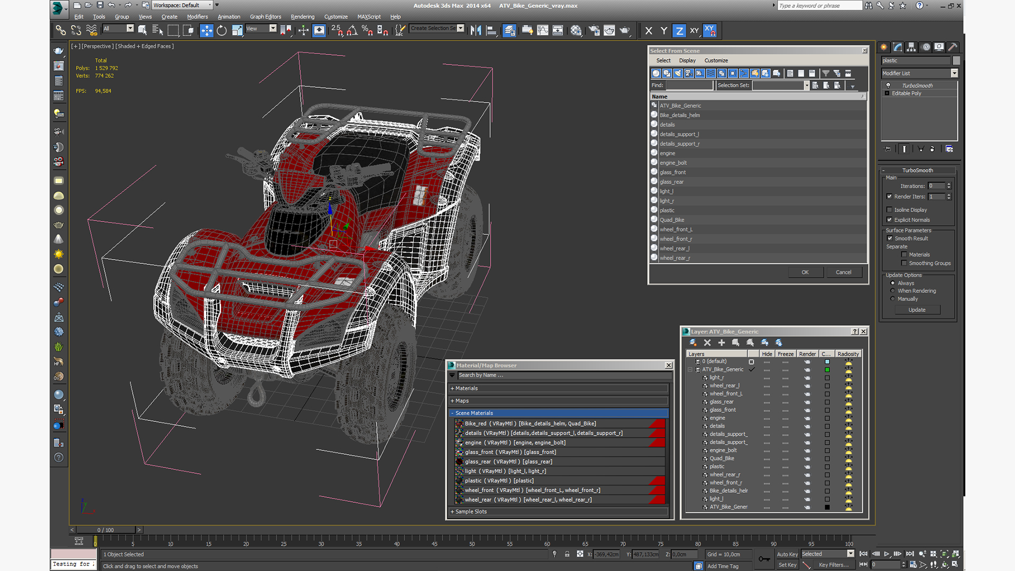1015x571 pixels.
Task: Open the Create command panel tab
Action: pyautogui.click(x=884, y=47)
